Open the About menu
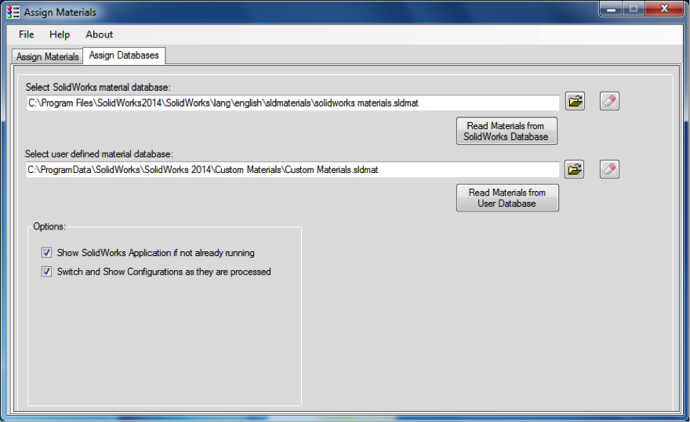Screen dimensions: 690x422 [99, 34]
